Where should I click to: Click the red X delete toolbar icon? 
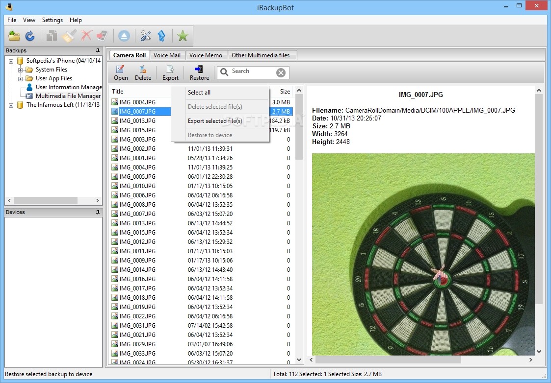click(x=86, y=36)
